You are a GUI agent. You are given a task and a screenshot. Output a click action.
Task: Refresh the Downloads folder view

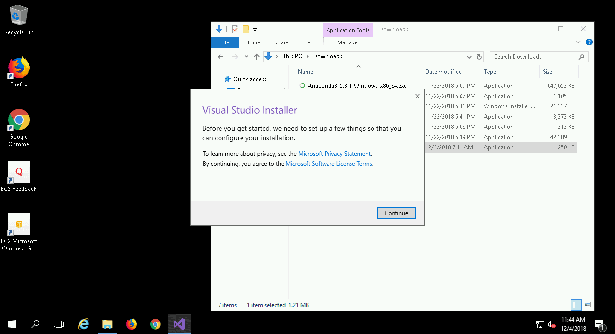[479, 56]
